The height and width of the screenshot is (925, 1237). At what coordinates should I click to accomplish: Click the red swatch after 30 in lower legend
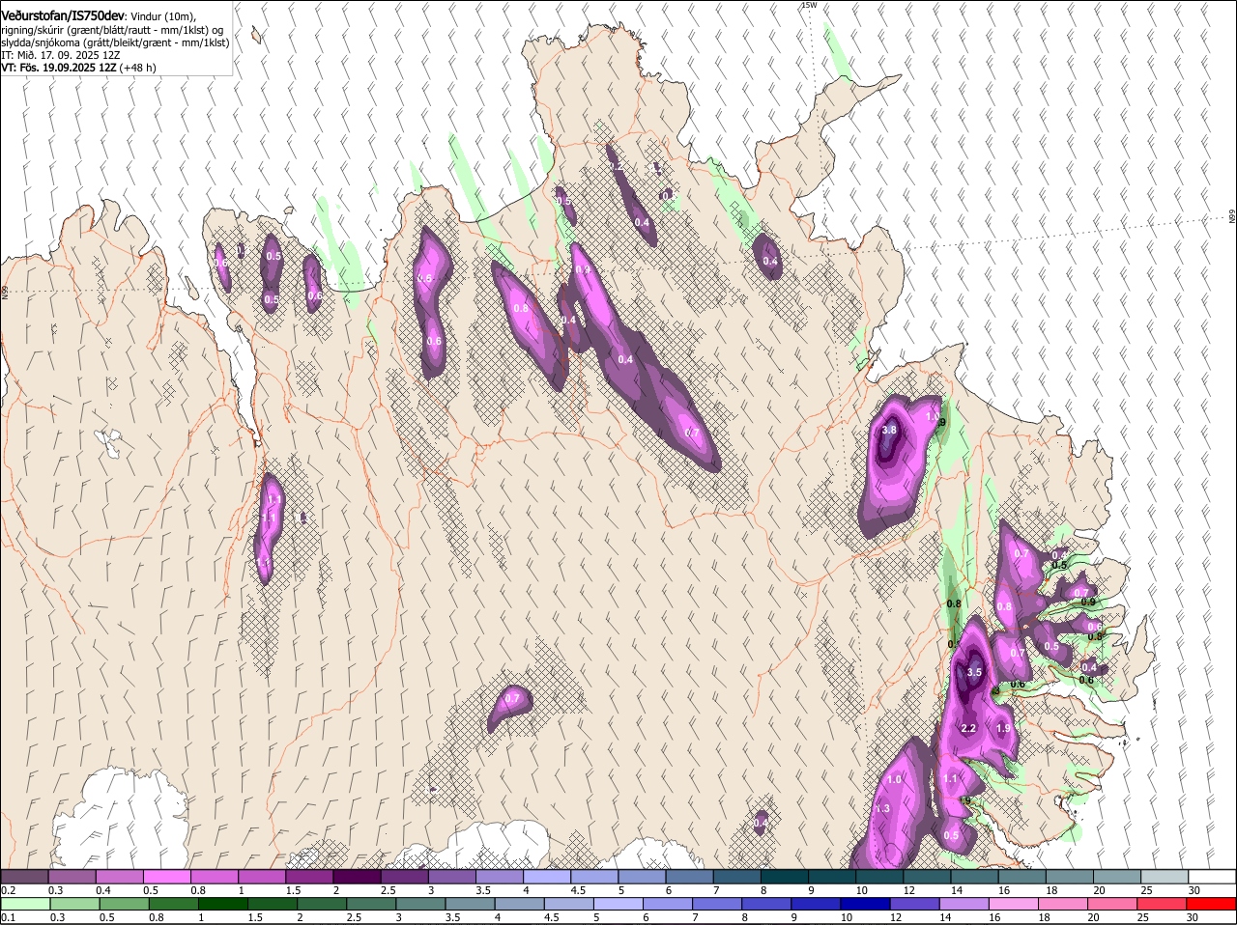(x=1211, y=904)
